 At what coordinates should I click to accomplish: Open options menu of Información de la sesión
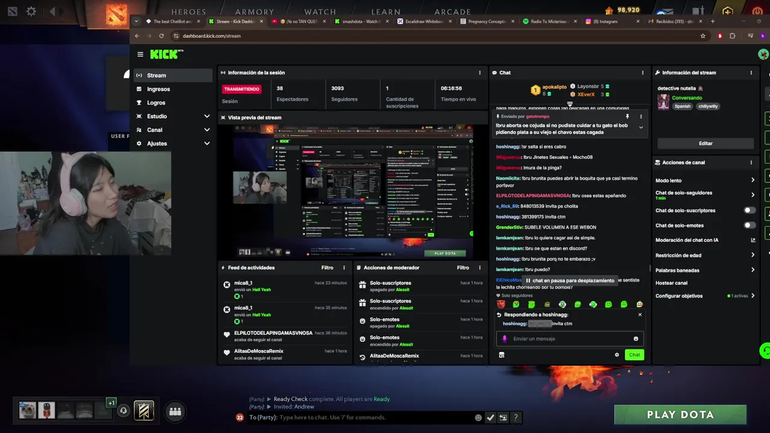479,73
